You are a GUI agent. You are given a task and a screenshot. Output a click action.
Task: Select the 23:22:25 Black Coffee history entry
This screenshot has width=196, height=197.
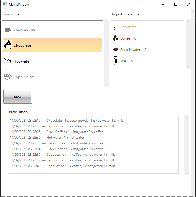[x=56, y=132]
